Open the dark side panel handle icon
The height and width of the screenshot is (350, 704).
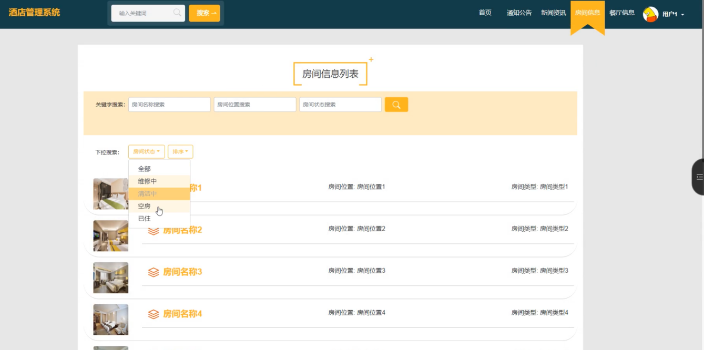click(x=698, y=177)
